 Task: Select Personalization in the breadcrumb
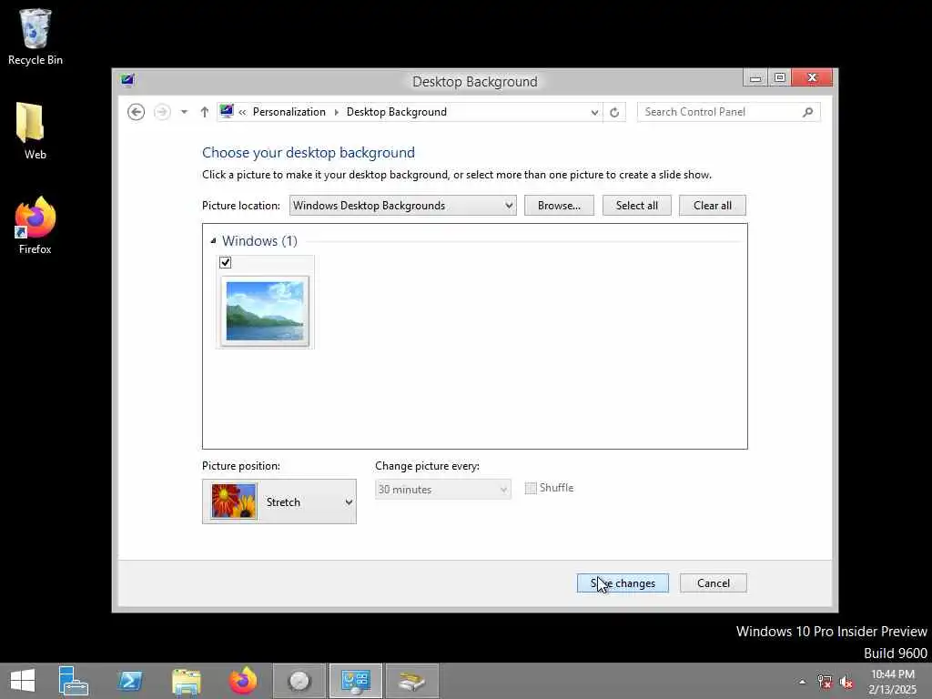[x=289, y=112]
